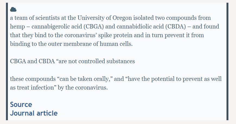Screen dimensions: 236x124
Task: Click the left dark border bar of the quote
Action: pyautogui.click(x=7, y=61)
